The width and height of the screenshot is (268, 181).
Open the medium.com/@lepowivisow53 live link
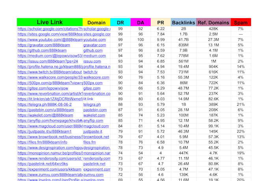click(x=50, y=56)
